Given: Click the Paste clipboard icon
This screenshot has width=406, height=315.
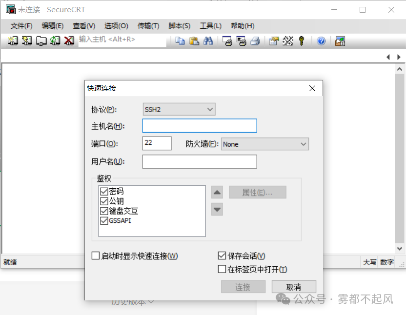Looking at the screenshot, I should (x=194, y=41).
